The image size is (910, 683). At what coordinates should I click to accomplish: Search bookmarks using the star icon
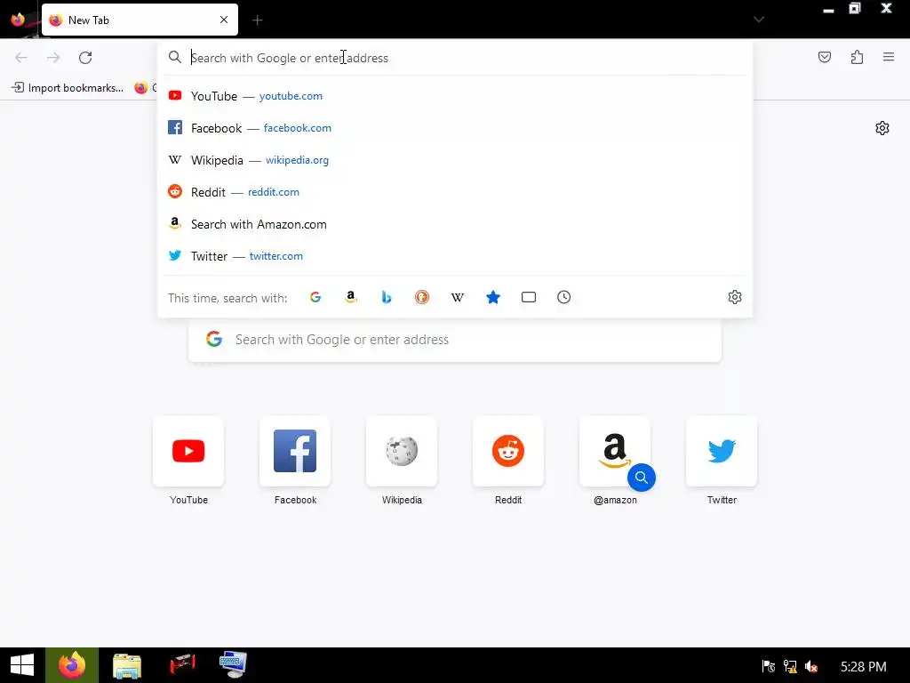click(x=492, y=297)
